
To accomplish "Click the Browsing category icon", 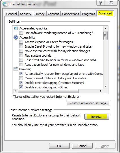I will [16, 69].
